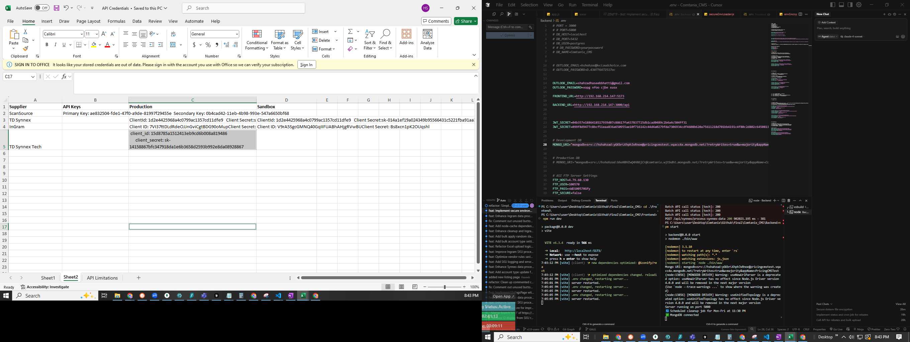Click Commit button in Cursor
This screenshot has width=910, height=342.
click(507, 35)
